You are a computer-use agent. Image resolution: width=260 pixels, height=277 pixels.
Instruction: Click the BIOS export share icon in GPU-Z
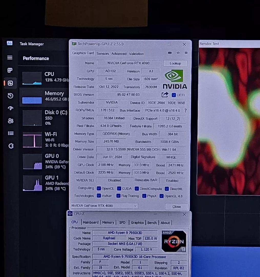(165, 95)
